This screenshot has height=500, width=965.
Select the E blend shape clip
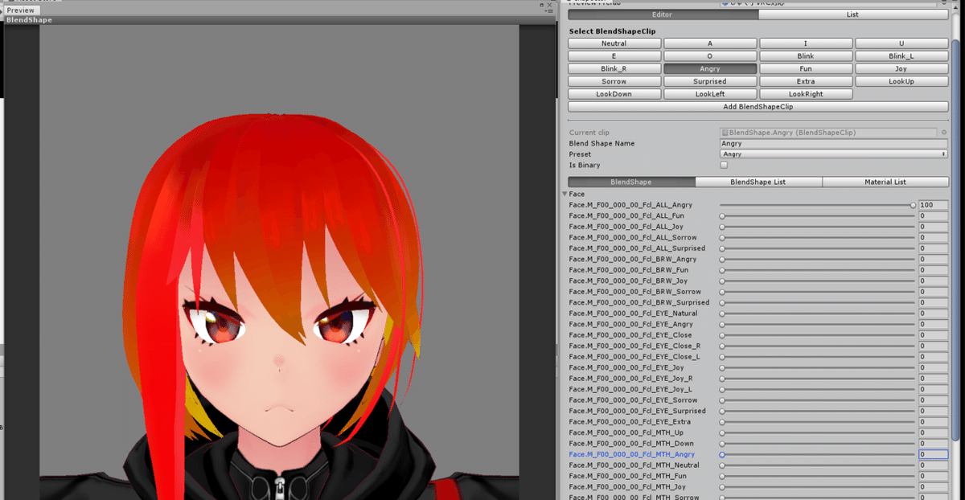tap(614, 56)
